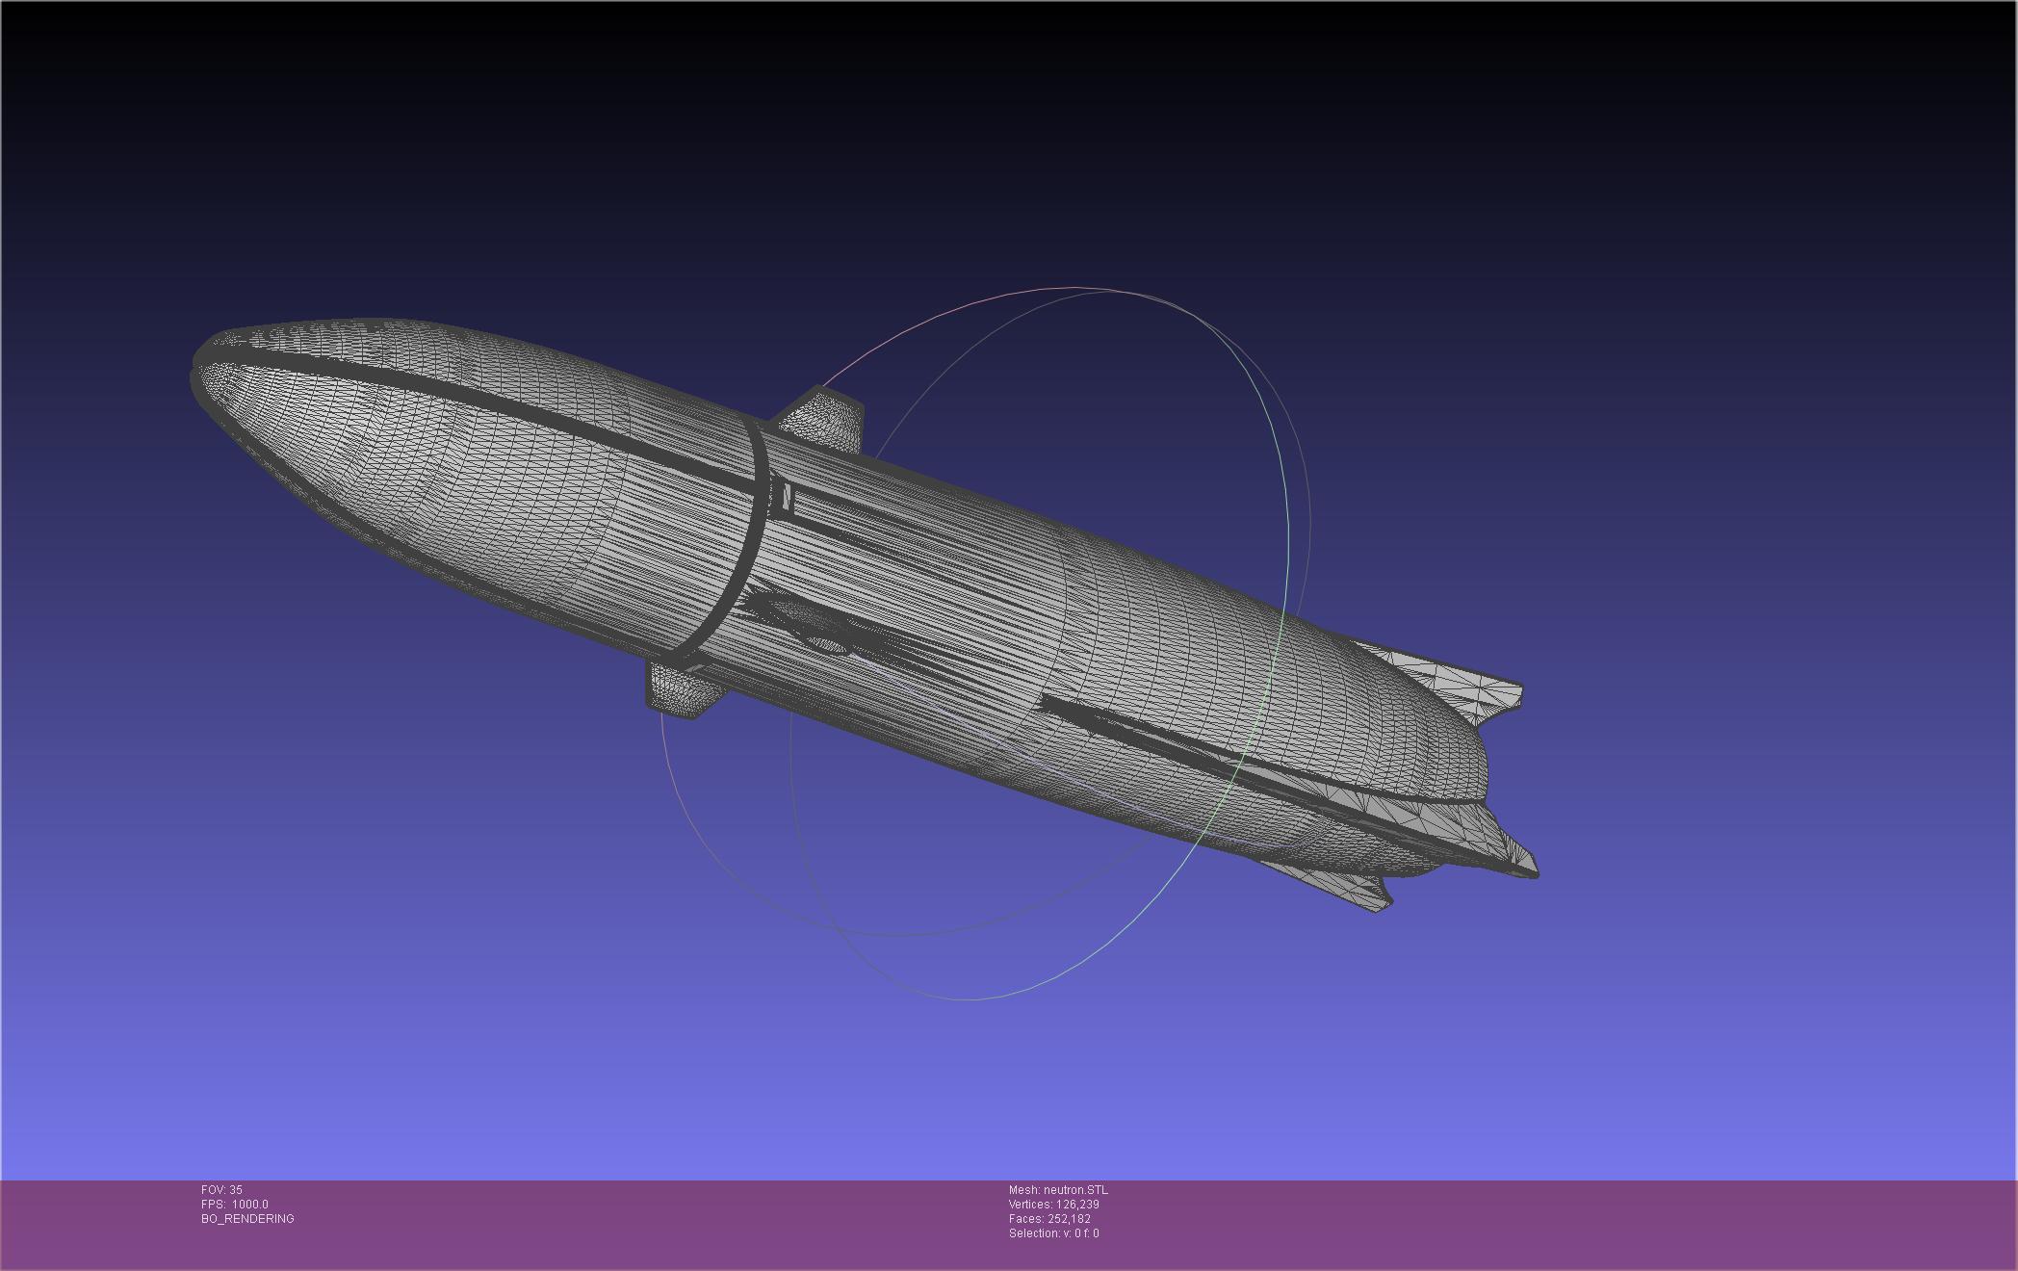Click the 'Faces: 252,182' readout

pos(1049,1219)
